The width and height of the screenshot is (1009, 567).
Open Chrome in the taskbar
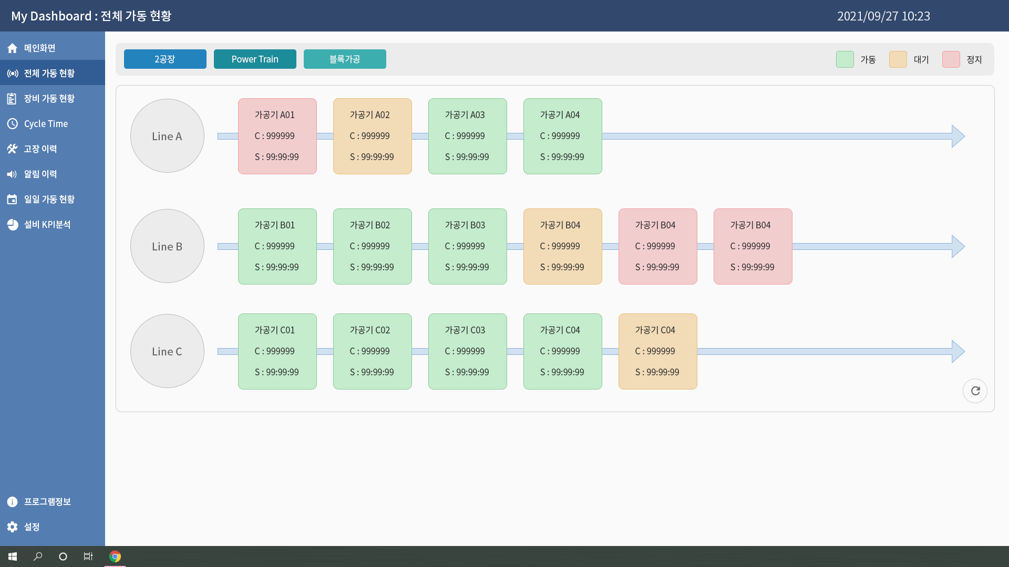tap(115, 556)
